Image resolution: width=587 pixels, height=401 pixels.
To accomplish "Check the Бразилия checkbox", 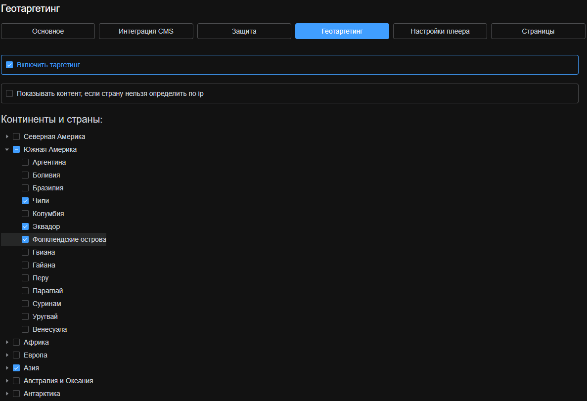I will [x=25, y=188].
